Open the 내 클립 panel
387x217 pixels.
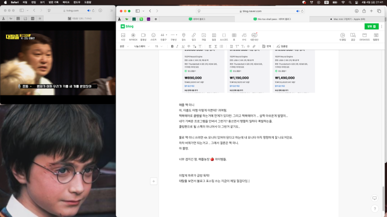pos(342,36)
